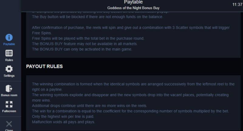243x131 pixels.
Task: Click the 'BONUS BUY can only be activated' line
Action: [x=82, y=49]
